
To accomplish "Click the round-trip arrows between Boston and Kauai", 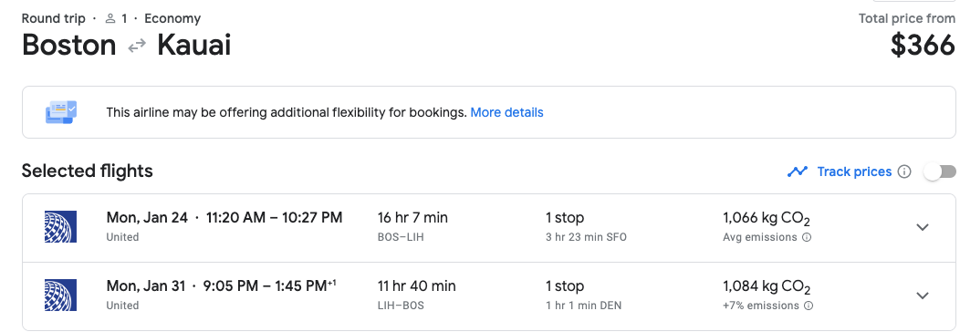I will [x=137, y=46].
